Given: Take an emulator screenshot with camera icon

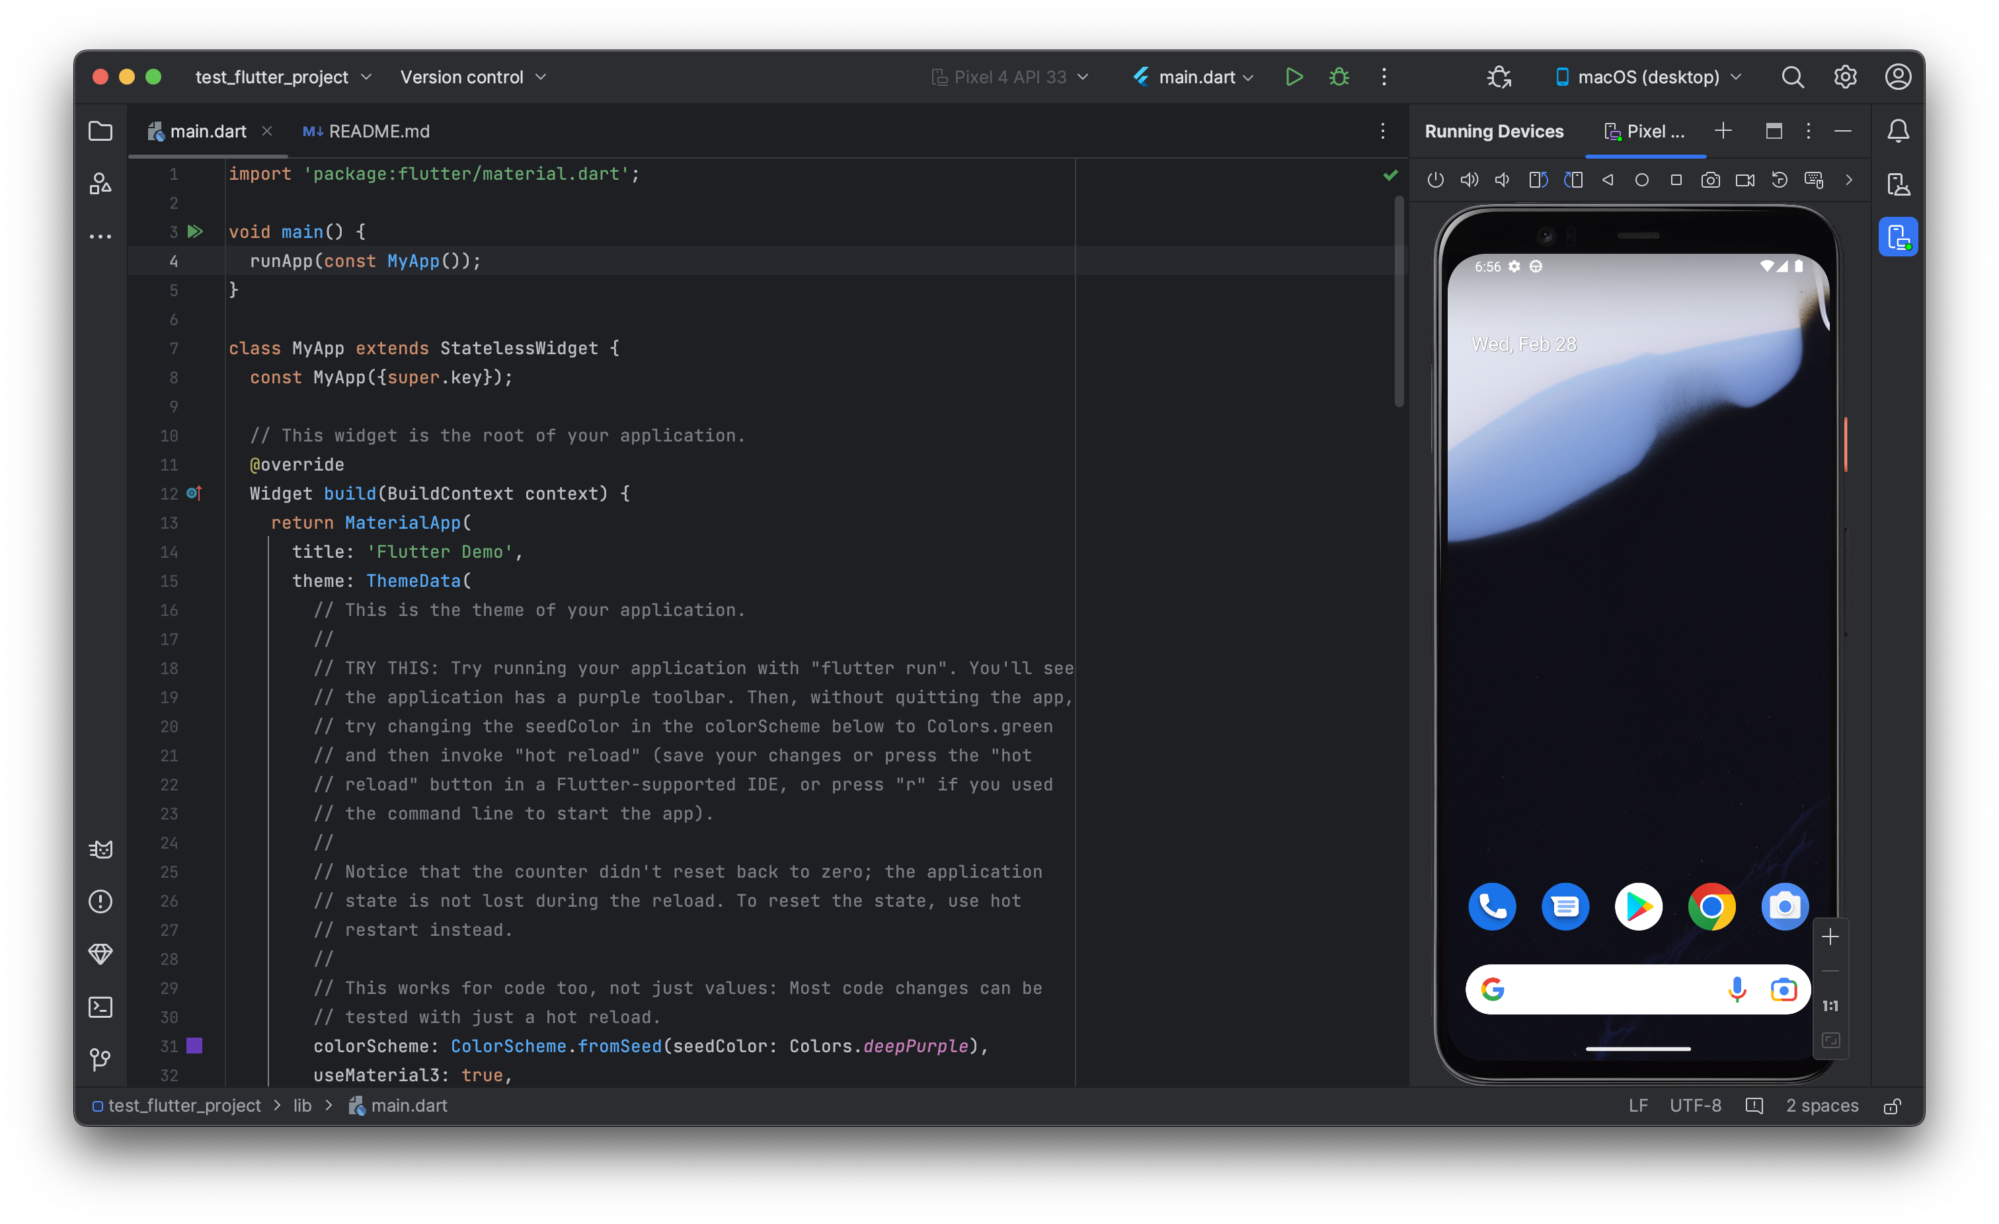Looking at the screenshot, I should pyautogui.click(x=1710, y=180).
